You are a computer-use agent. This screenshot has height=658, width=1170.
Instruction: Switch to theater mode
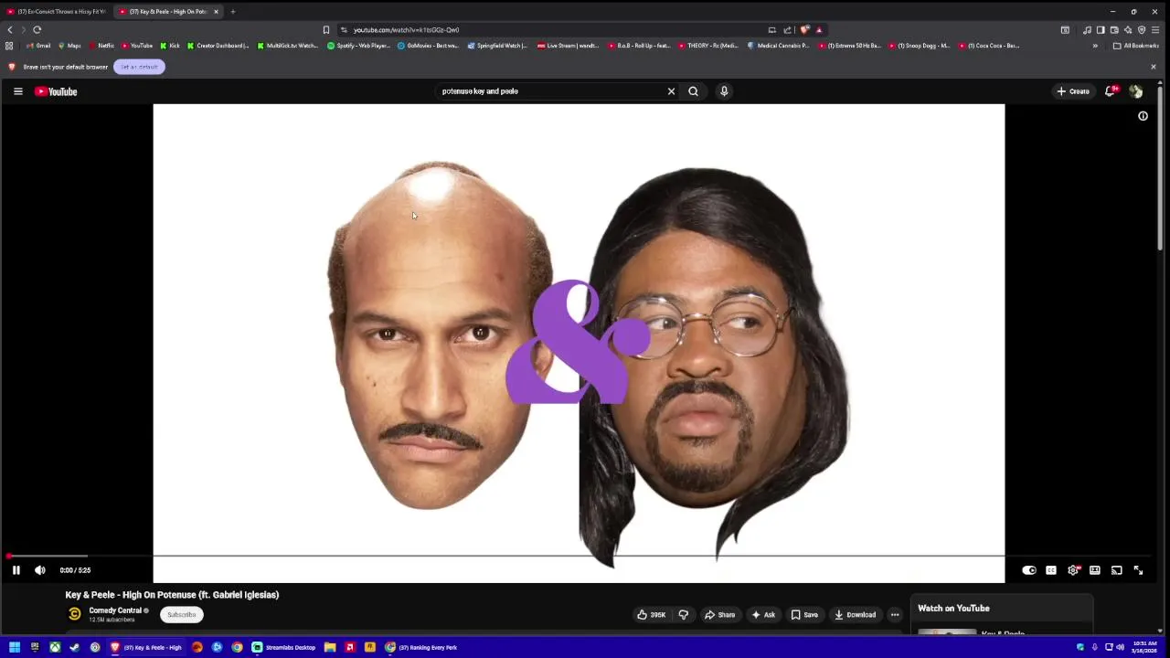tap(1095, 570)
